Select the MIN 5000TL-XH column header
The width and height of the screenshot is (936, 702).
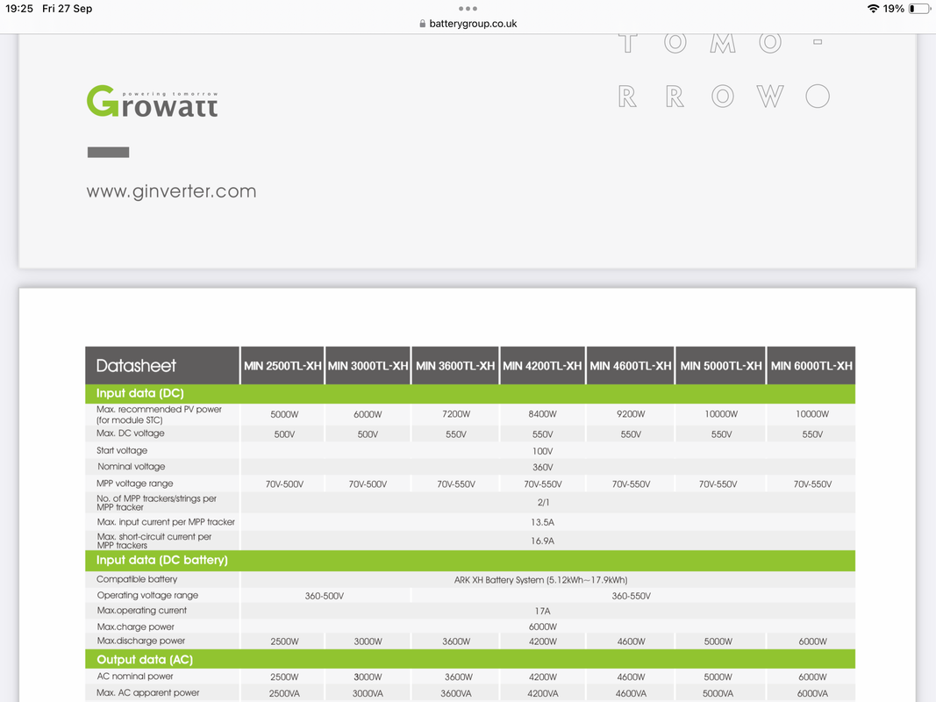coord(721,366)
